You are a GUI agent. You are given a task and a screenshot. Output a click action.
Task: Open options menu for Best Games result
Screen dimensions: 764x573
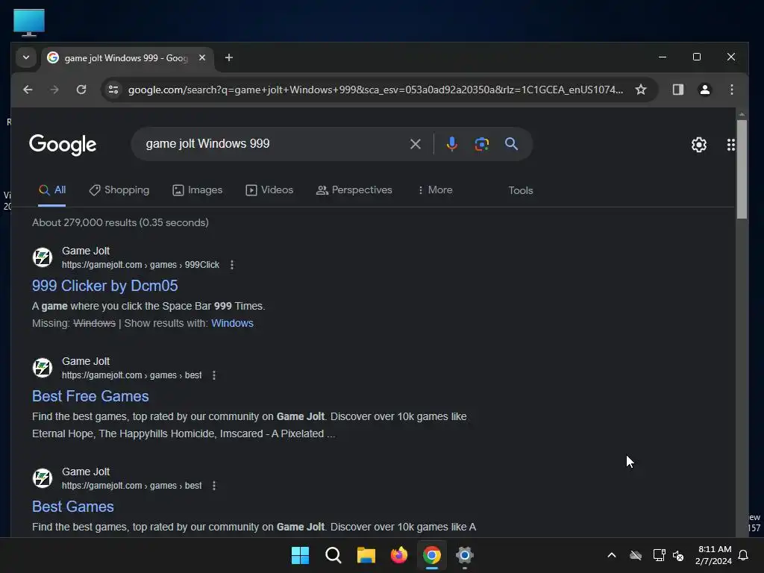214,486
